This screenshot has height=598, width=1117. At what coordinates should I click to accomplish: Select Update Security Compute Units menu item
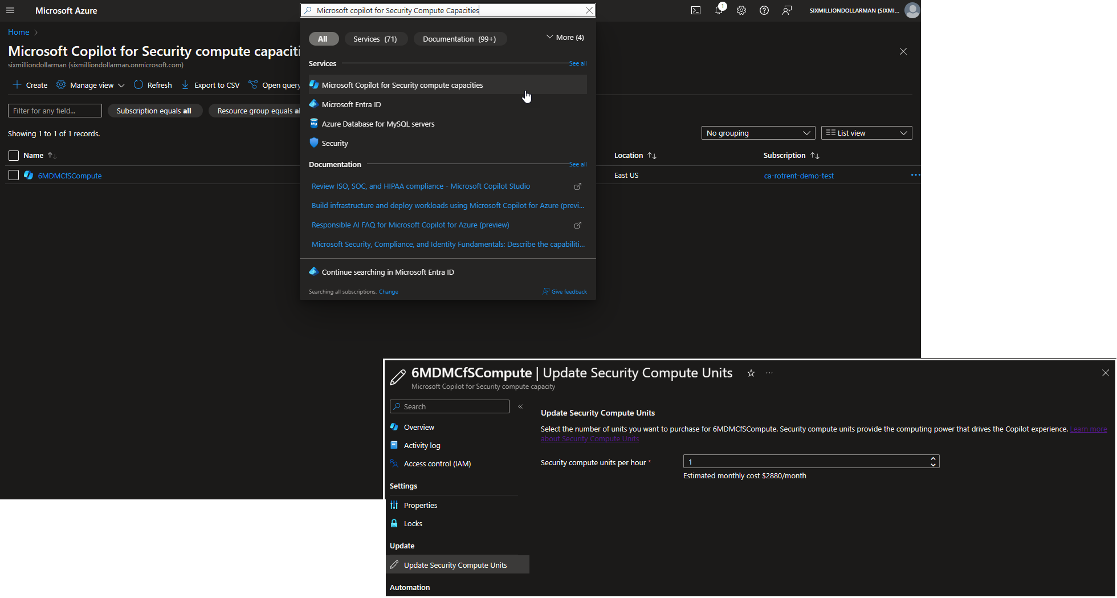458,565
